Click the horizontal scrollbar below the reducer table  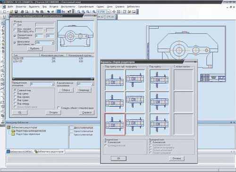[53, 79]
